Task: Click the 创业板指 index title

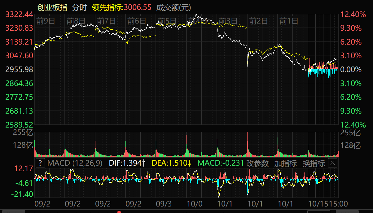Action: point(52,7)
